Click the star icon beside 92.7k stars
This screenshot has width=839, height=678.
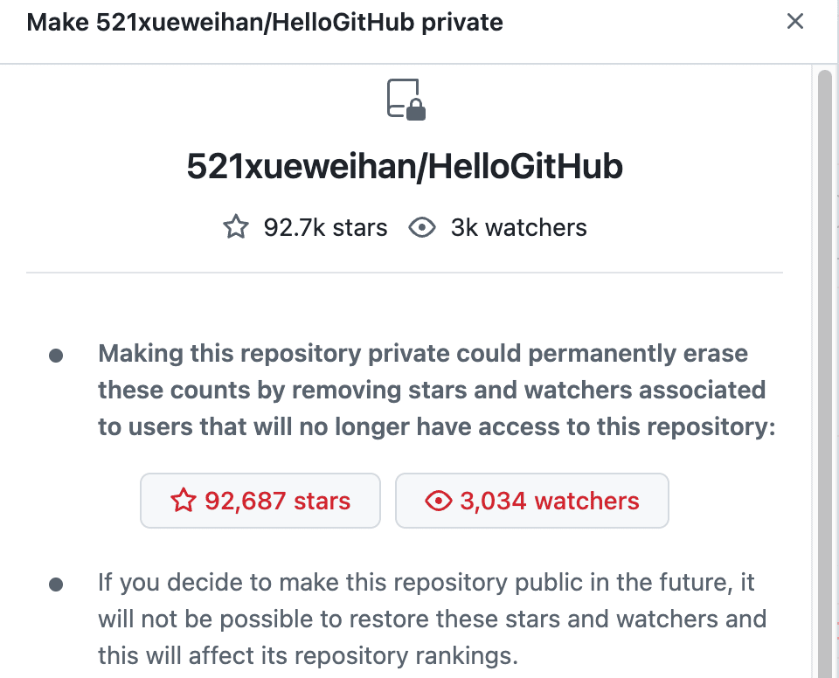pos(236,227)
